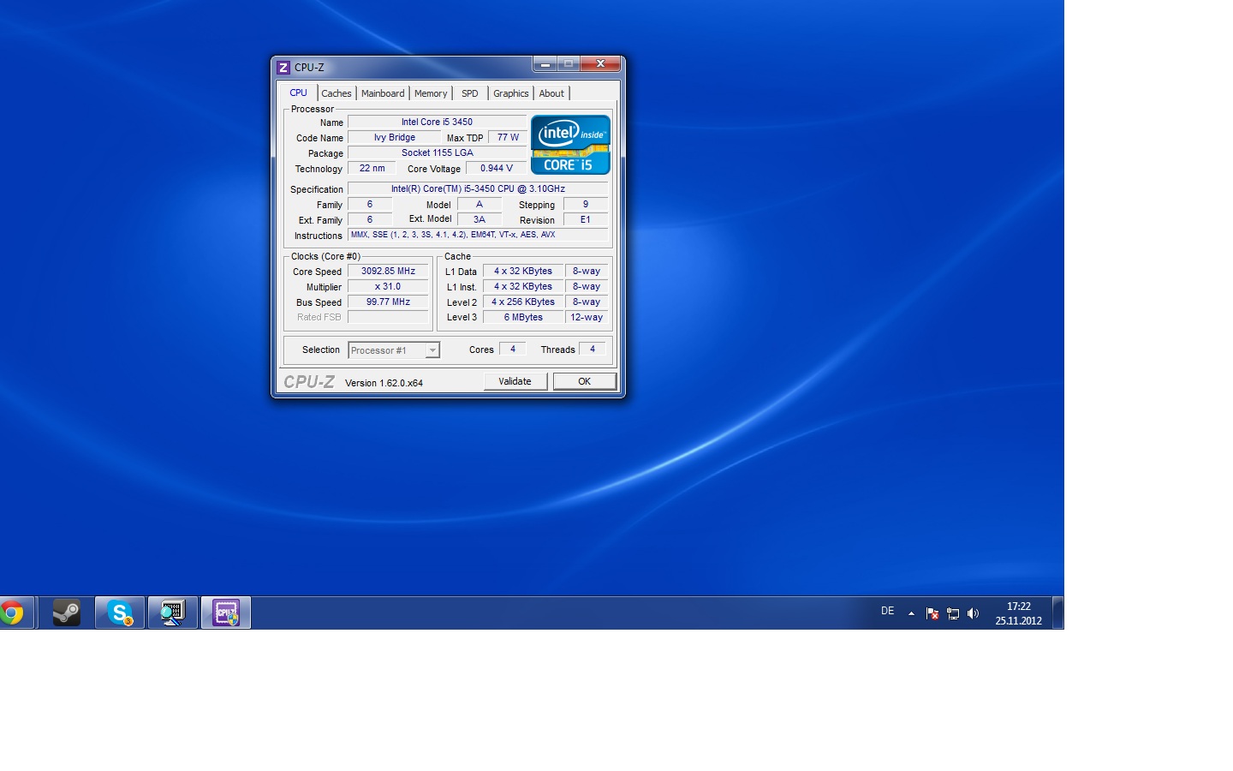The height and width of the screenshot is (771, 1233).
Task: Switch to the About tab
Action: pyautogui.click(x=551, y=93)
